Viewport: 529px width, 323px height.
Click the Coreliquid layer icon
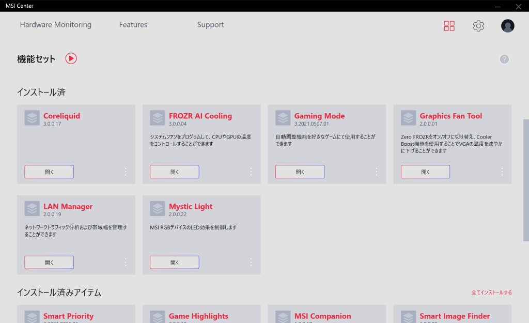[x=32, y=118]
